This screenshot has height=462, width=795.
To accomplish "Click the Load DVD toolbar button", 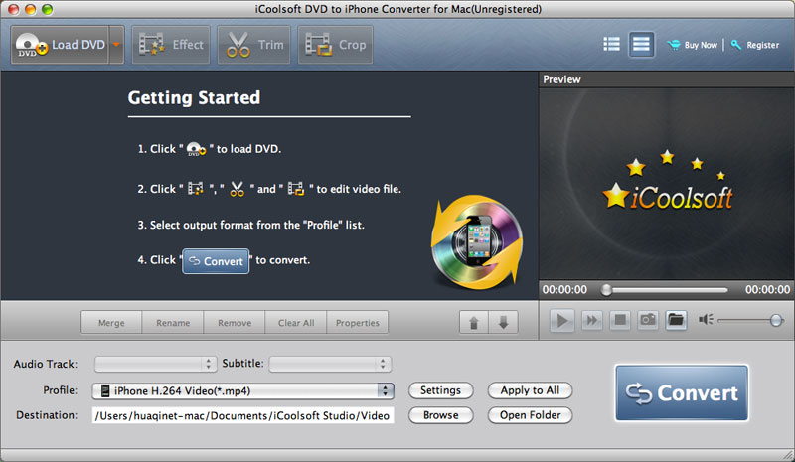I will pyautogui.click(x=60, y=45).
